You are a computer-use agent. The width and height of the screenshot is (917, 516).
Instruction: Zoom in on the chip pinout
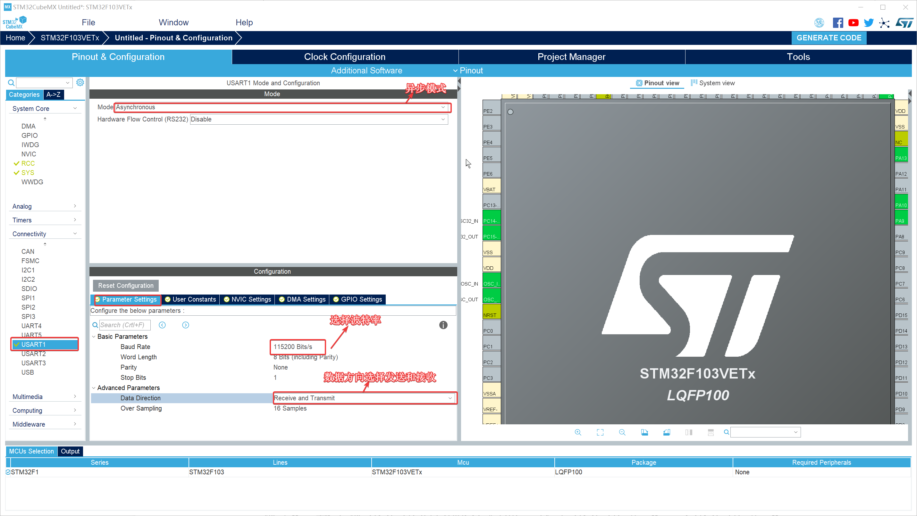point(578,432)
